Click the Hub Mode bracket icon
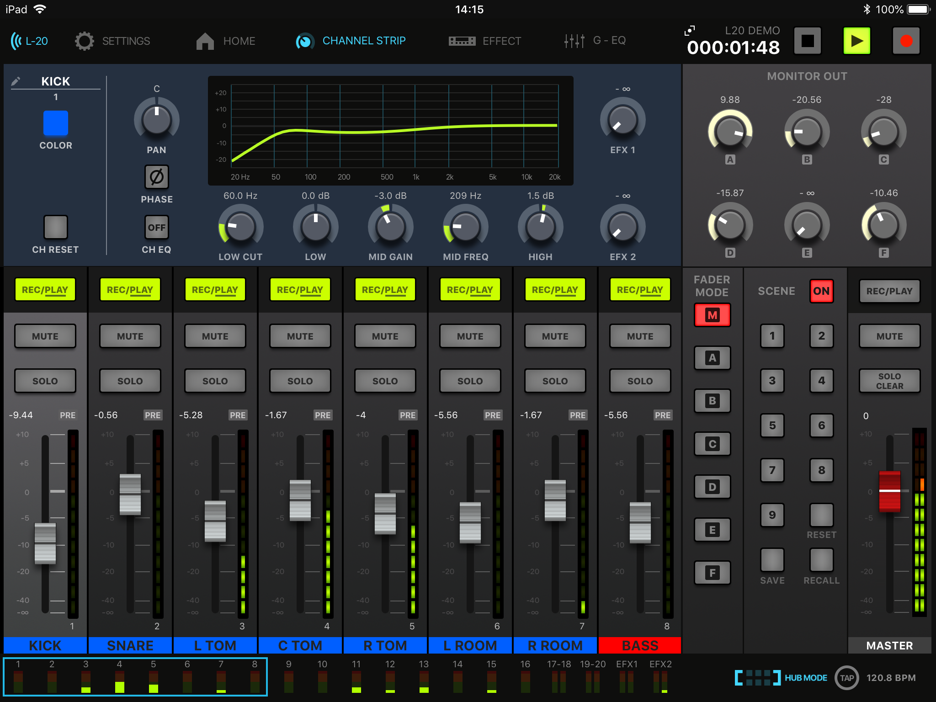The height and width of the screenshot is (702, 936). pos(757,678)
